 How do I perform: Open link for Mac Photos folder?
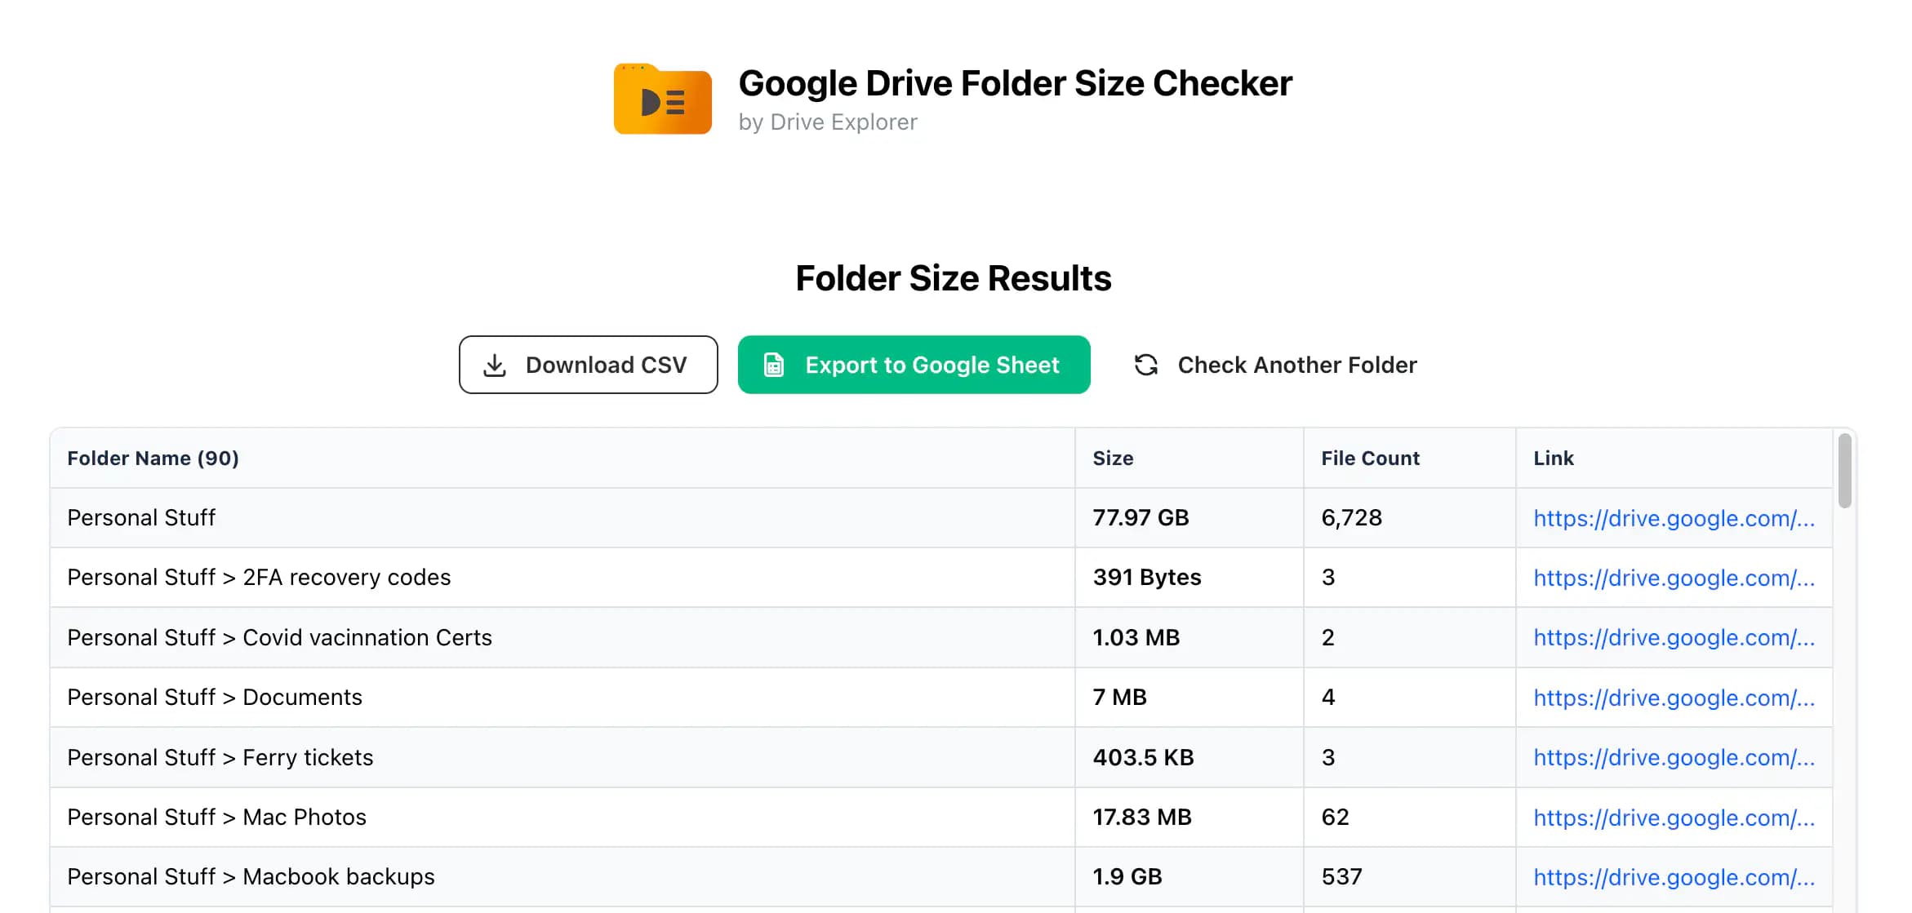tap(1674, 818)
